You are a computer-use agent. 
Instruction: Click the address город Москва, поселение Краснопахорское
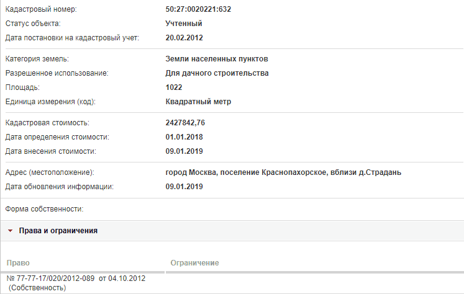click(246, 172)
